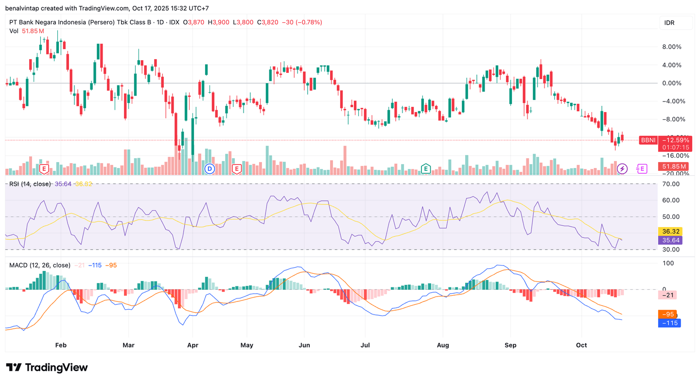Click the green earnings E marker
This screenshot has width=700, height=383.
pyautogui.click(x=425, y=169)
